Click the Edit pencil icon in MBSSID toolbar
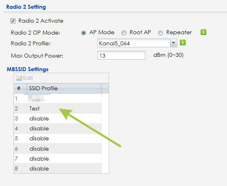 (19, 78)
